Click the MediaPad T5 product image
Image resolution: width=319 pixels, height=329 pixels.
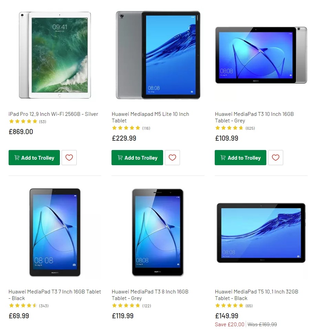tap(260, 232)
